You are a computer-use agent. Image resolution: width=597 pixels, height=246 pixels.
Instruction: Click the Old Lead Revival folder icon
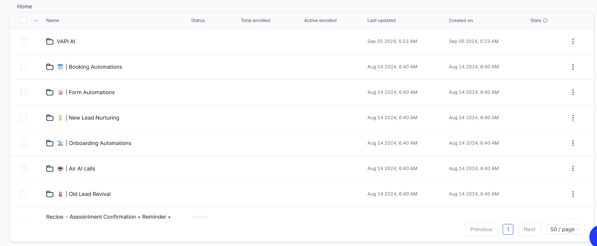[50, 194]
